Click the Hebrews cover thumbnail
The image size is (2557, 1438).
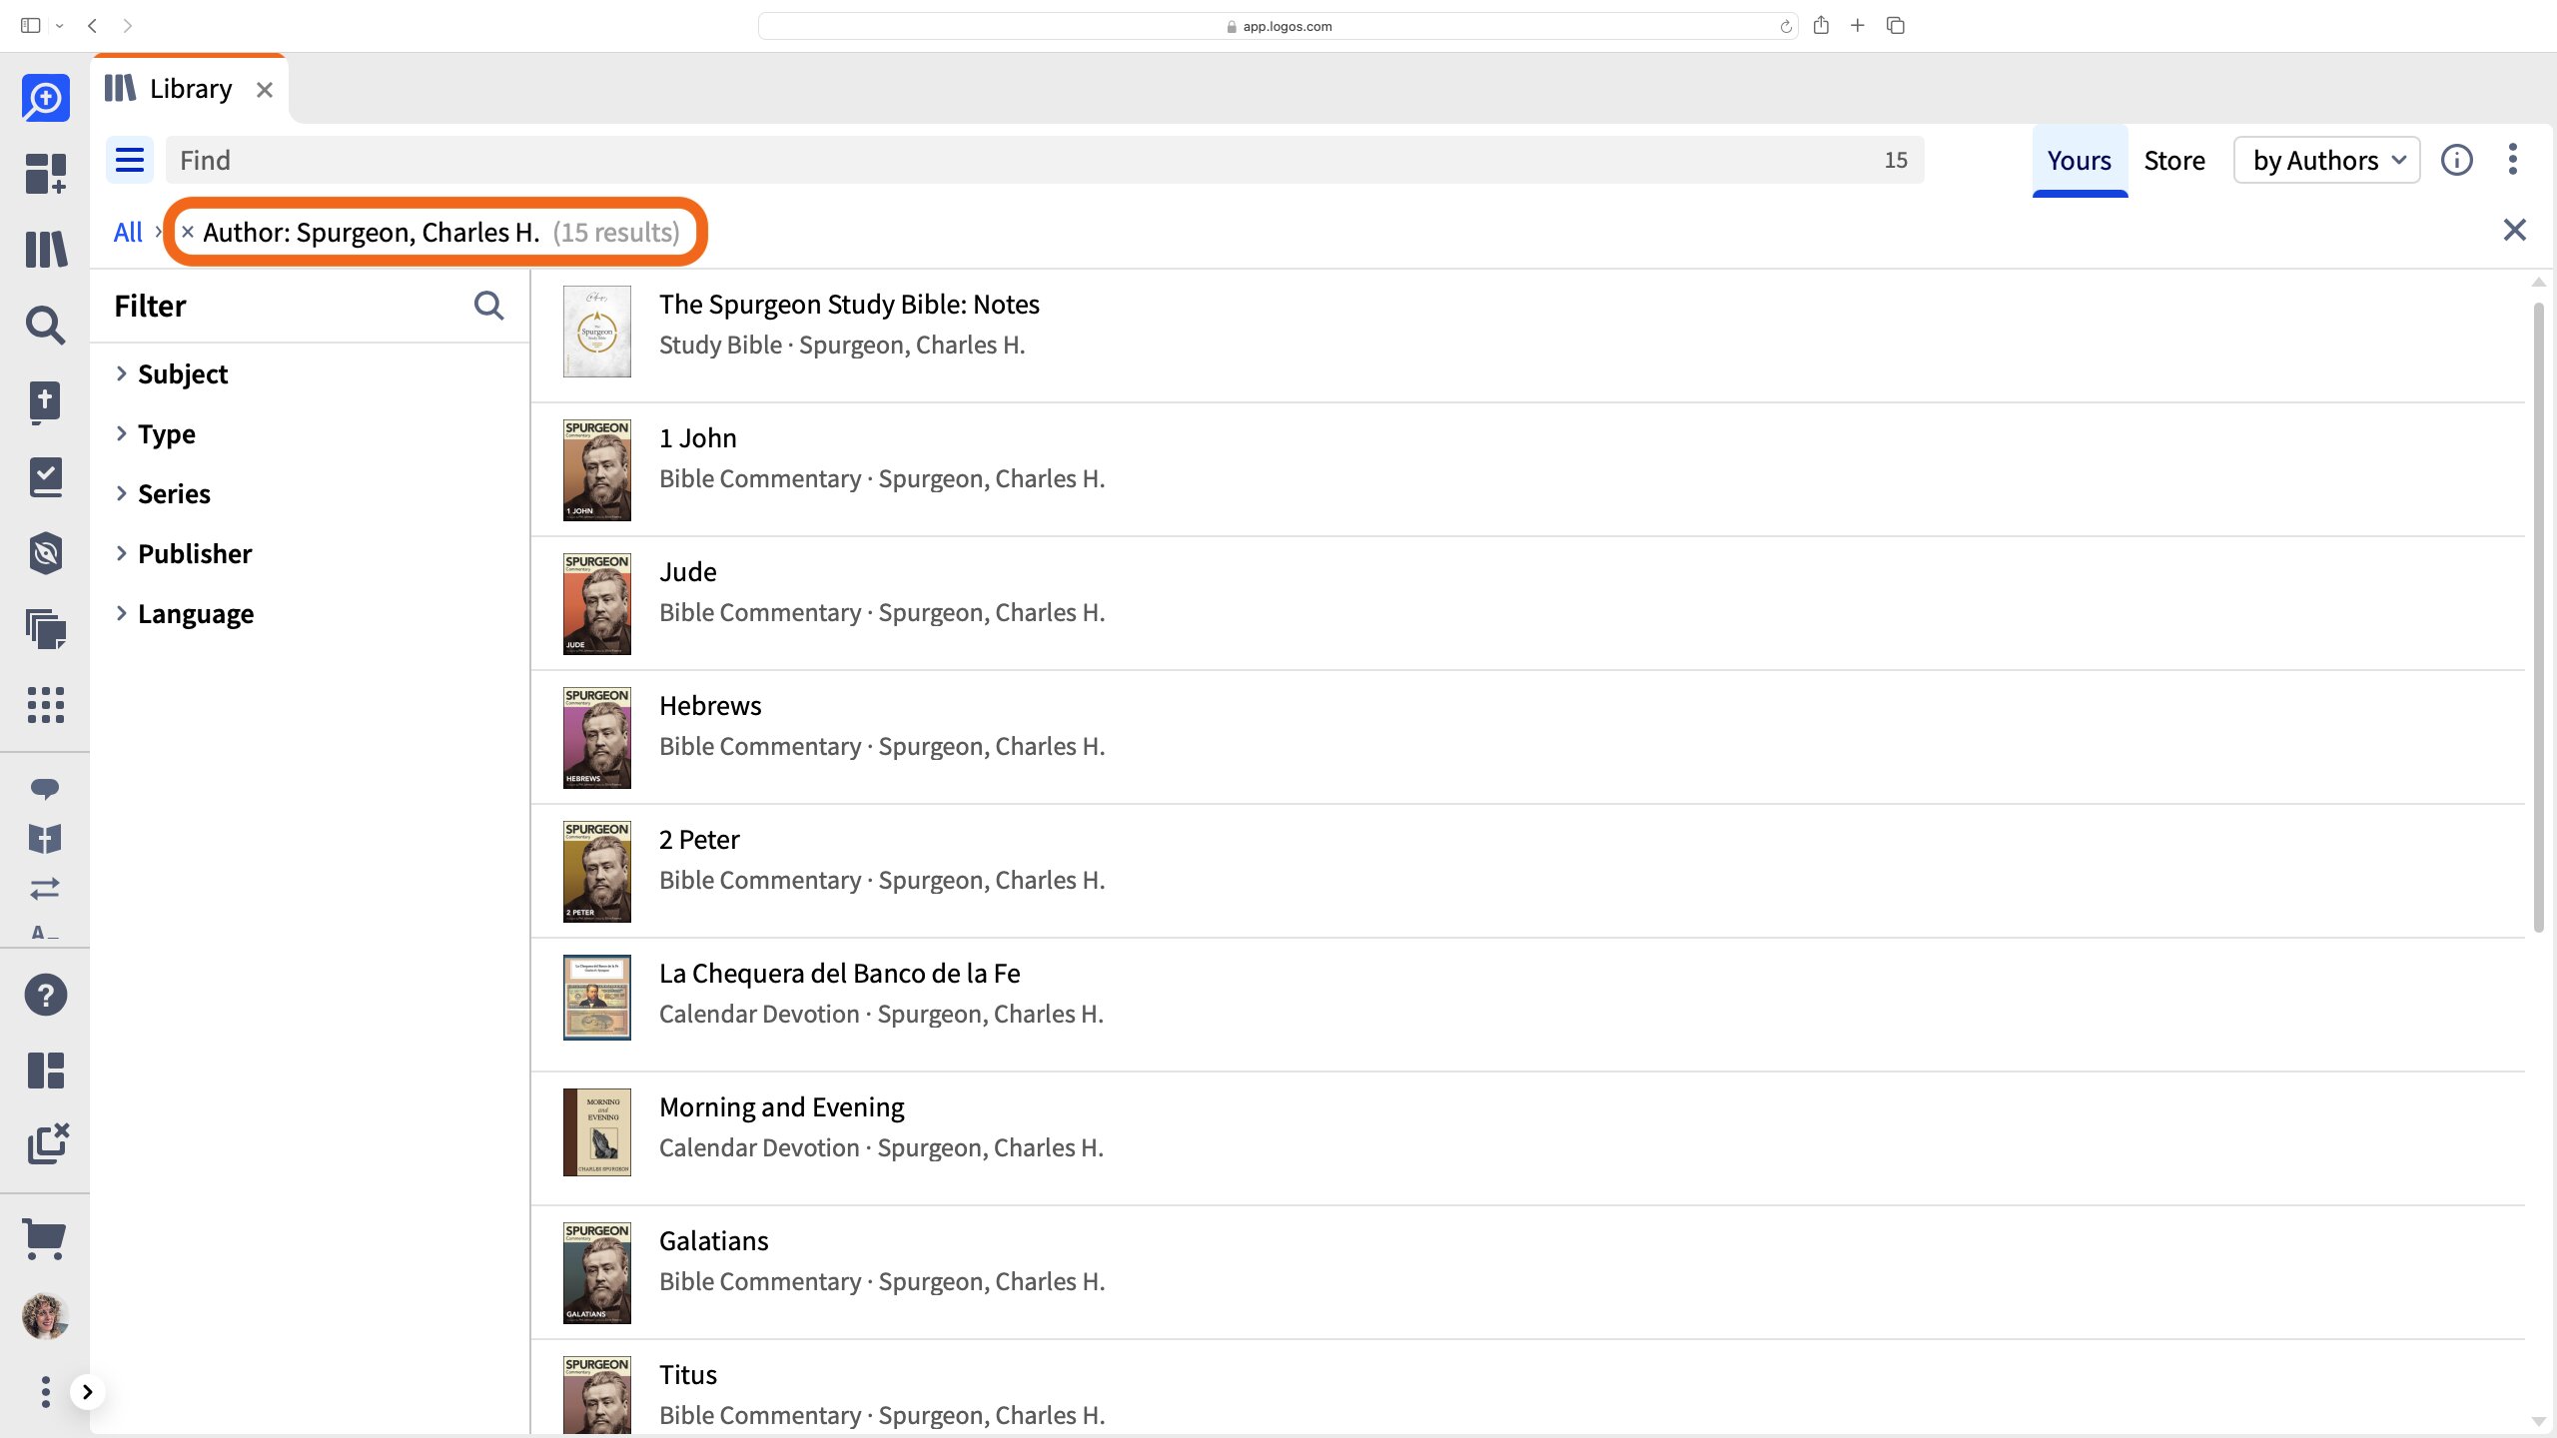click(x=597, y=738)
